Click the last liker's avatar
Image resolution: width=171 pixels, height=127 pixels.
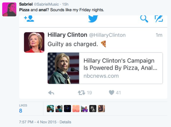tap(101, 109)
